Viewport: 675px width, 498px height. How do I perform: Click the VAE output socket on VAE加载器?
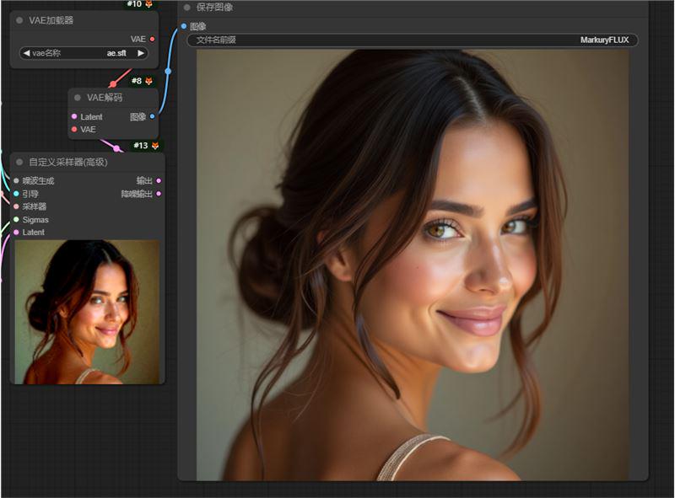point(152,39)
